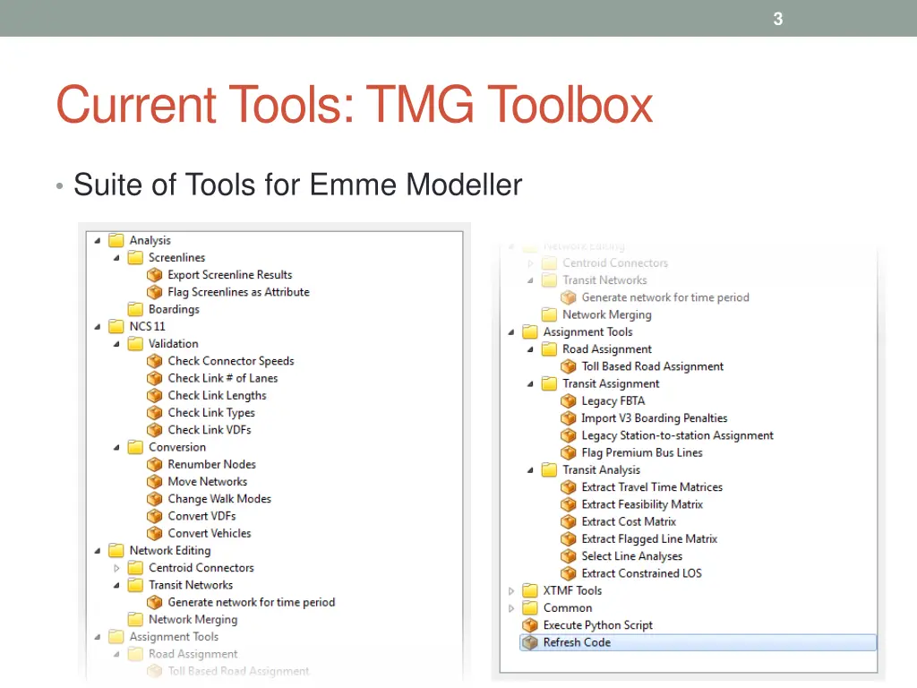Viewport: 917px width, 688px height.
Task: Click the Select Line Analyses label
Action: click(x=631, y=556)
